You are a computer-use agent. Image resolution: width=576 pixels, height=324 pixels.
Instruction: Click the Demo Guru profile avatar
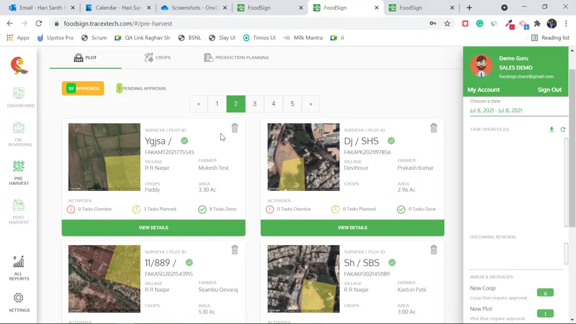pos(481,65)
